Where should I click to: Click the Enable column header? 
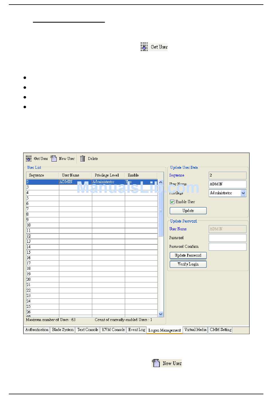(x=141, y=175)
